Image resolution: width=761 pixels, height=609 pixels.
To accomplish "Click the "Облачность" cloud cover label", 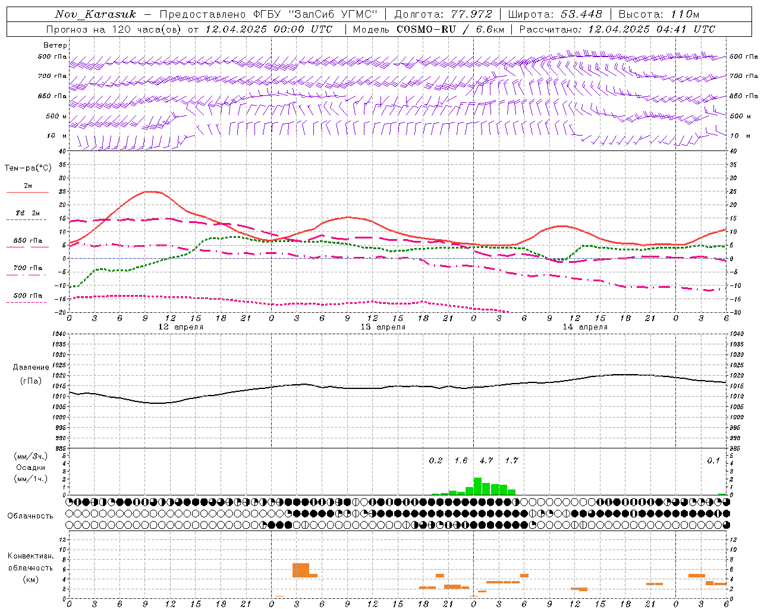I will tap(30, 516).
